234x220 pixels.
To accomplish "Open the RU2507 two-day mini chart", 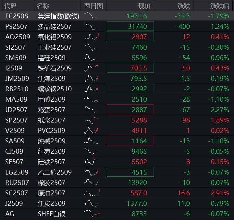I will 91,182.
